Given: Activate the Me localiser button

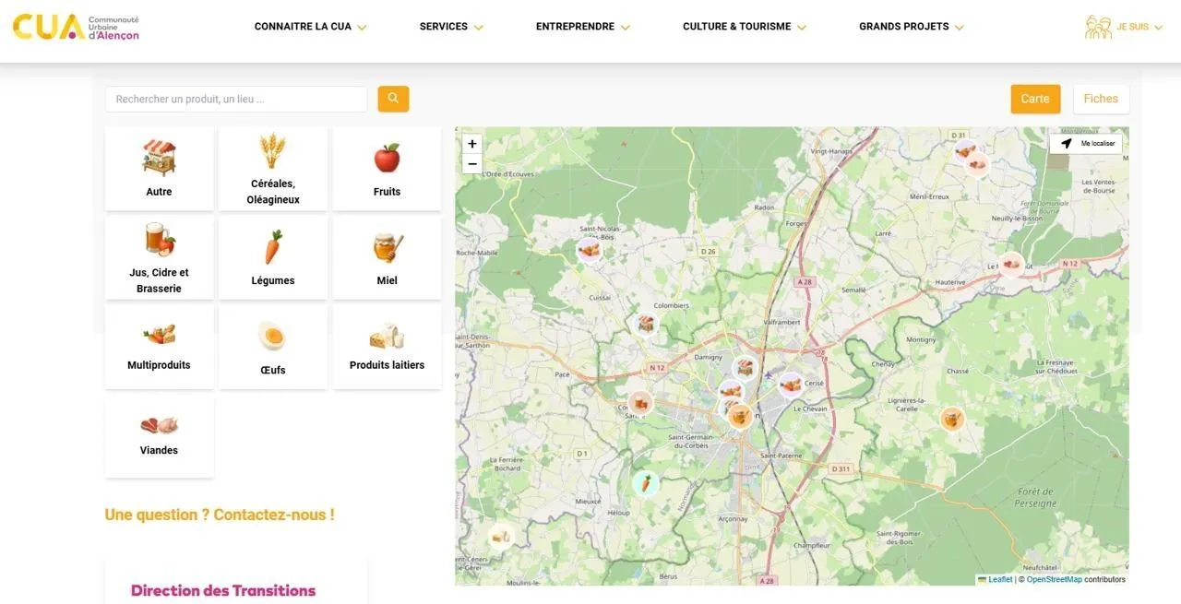Looking at the screenshot, I should [x=1087, y=144].
